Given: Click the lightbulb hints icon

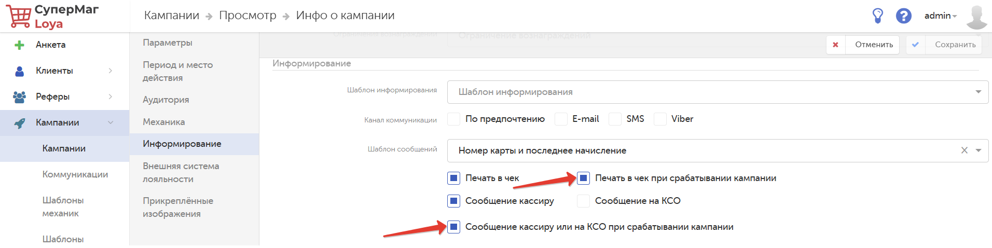Looking at the screenshot, I should (877, 16).
